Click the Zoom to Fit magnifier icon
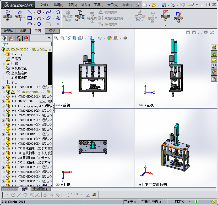218x205 pixels. point(56,38)
